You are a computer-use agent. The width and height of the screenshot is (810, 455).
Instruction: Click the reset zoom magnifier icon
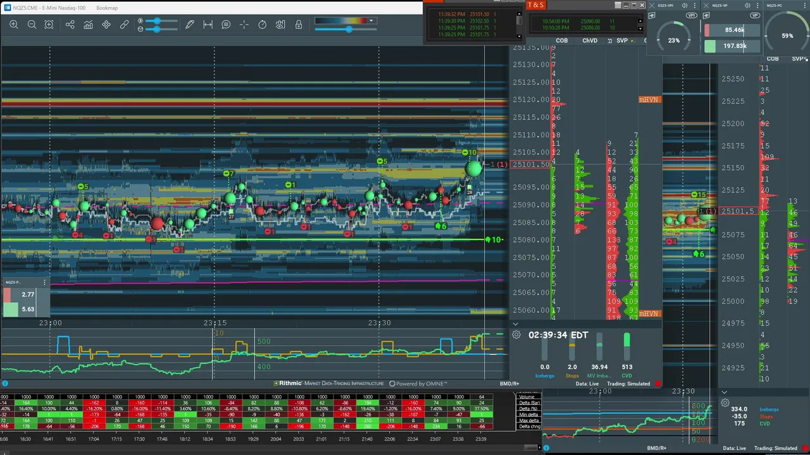49,25
